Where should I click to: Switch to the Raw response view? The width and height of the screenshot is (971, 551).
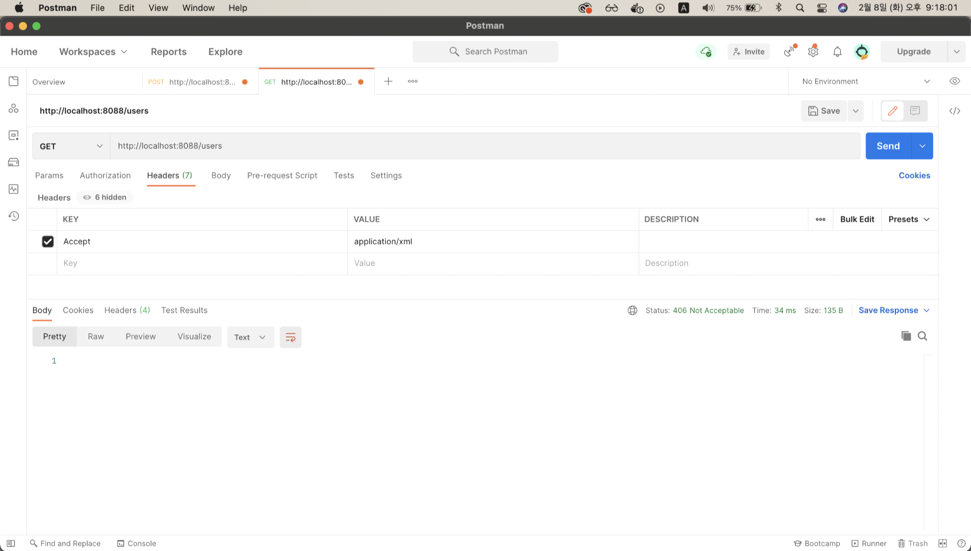96,337
